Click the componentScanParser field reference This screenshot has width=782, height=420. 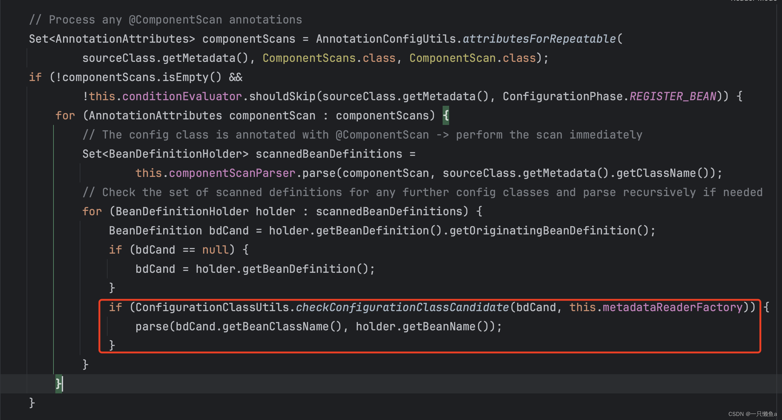(232, 173)
